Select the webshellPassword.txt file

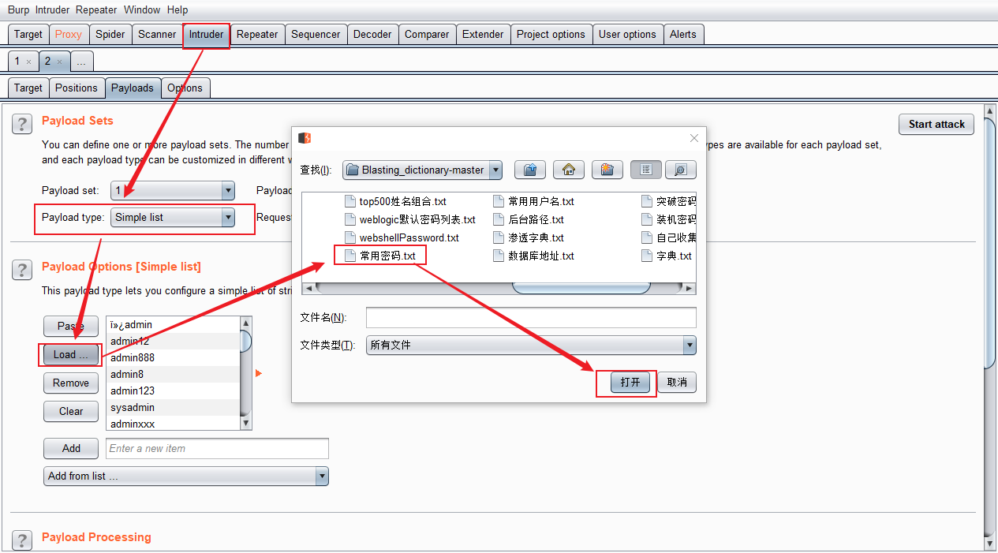tap(409, 237)
